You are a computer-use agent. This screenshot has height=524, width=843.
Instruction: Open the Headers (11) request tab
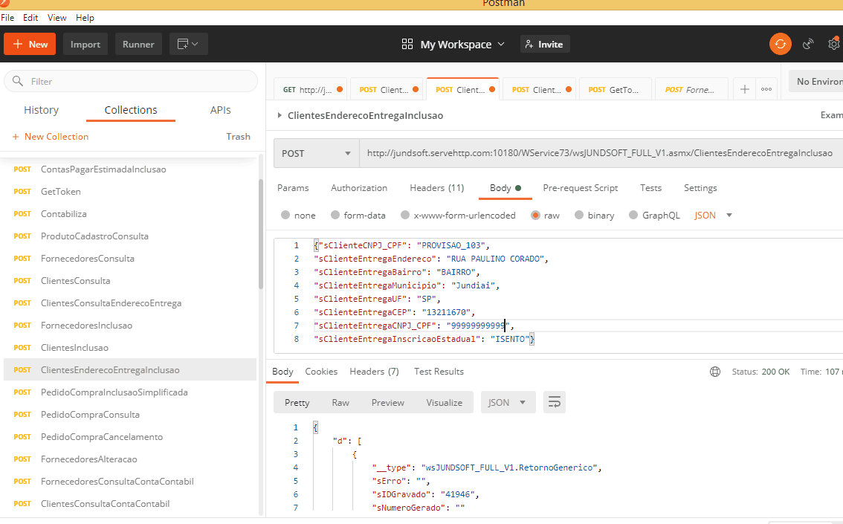436,188
